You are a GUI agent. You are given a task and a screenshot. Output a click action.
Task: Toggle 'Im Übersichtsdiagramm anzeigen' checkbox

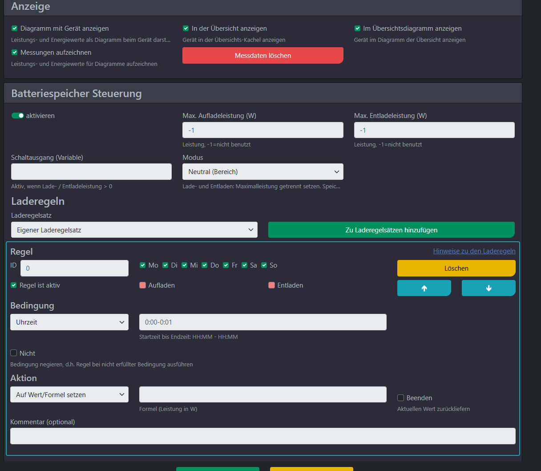pos(357,28)
